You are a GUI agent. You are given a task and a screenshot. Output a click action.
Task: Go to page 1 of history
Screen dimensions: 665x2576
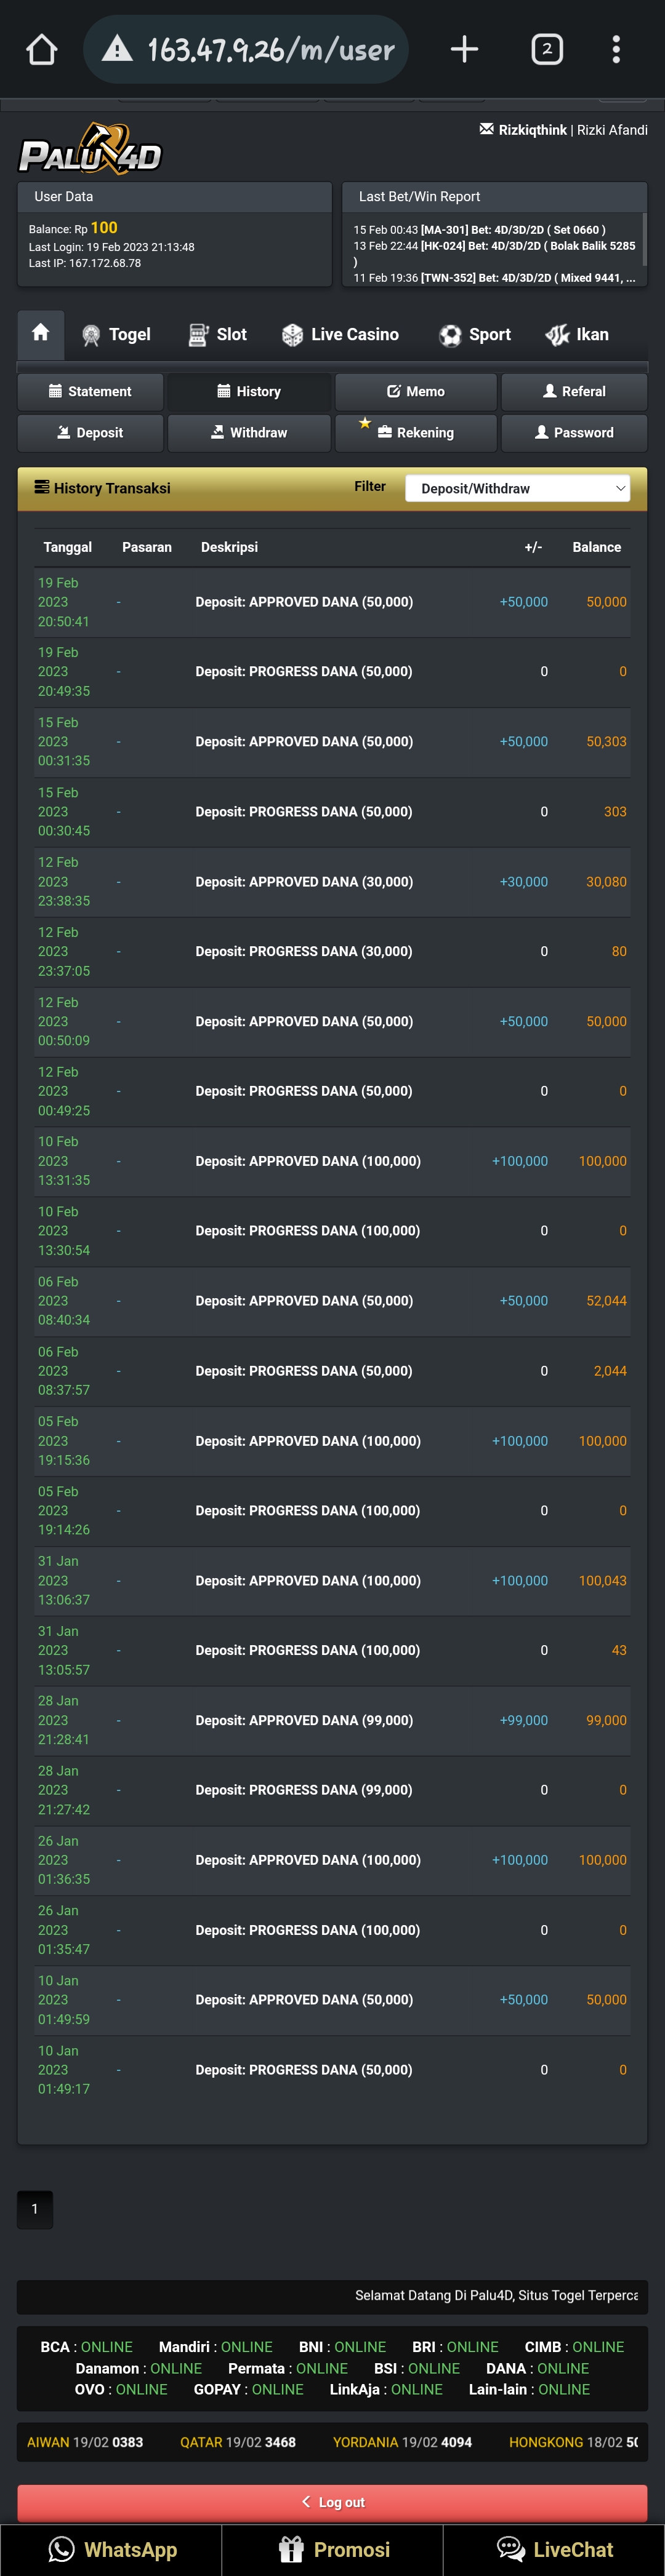coord(35,2209)
